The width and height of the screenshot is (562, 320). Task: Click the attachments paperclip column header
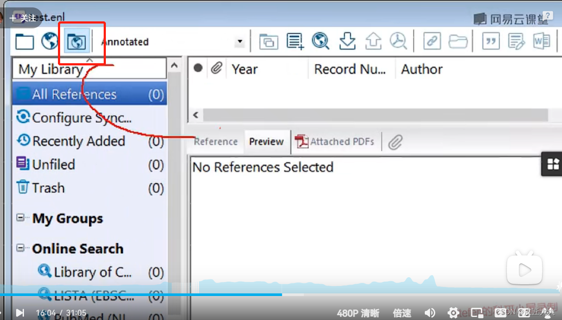217,68
